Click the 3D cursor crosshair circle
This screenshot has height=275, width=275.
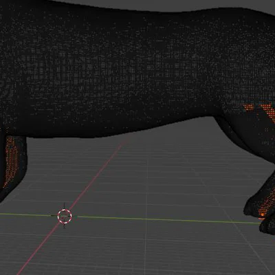click(65, 216)
